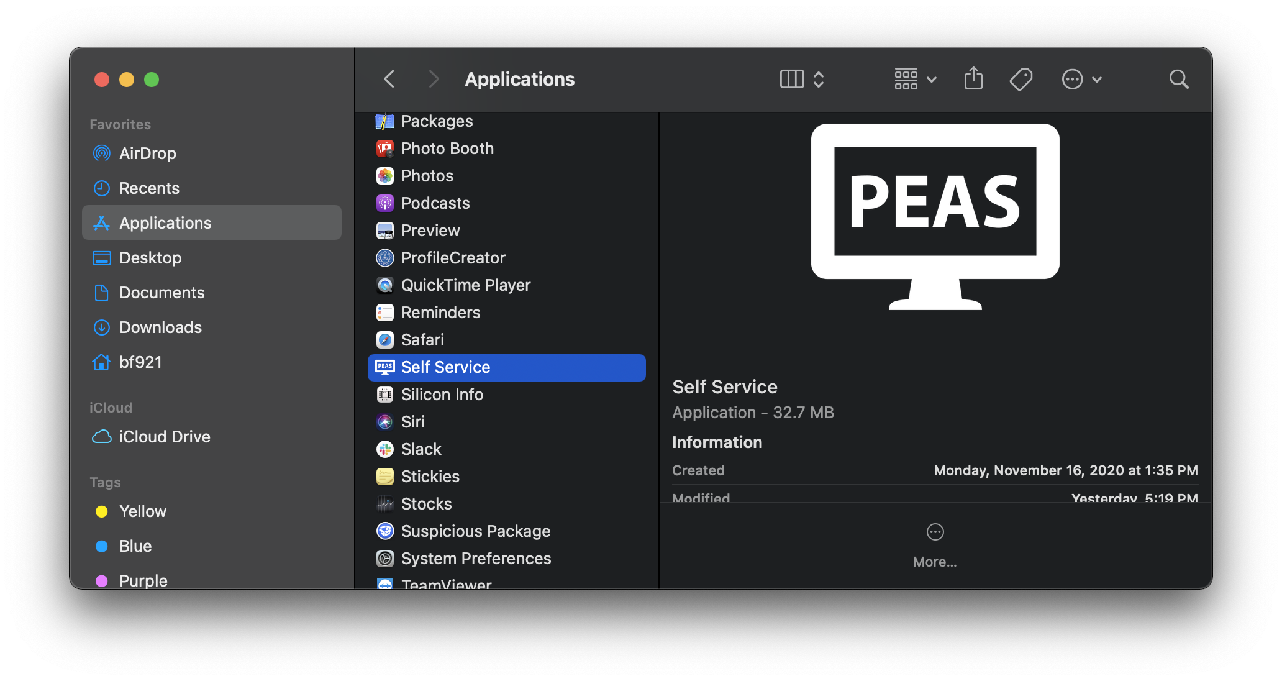Click the AirDrop sidebar icon
Image resolution: width=1282 pixels, height=681 pixels.
[x=102, y=153]
